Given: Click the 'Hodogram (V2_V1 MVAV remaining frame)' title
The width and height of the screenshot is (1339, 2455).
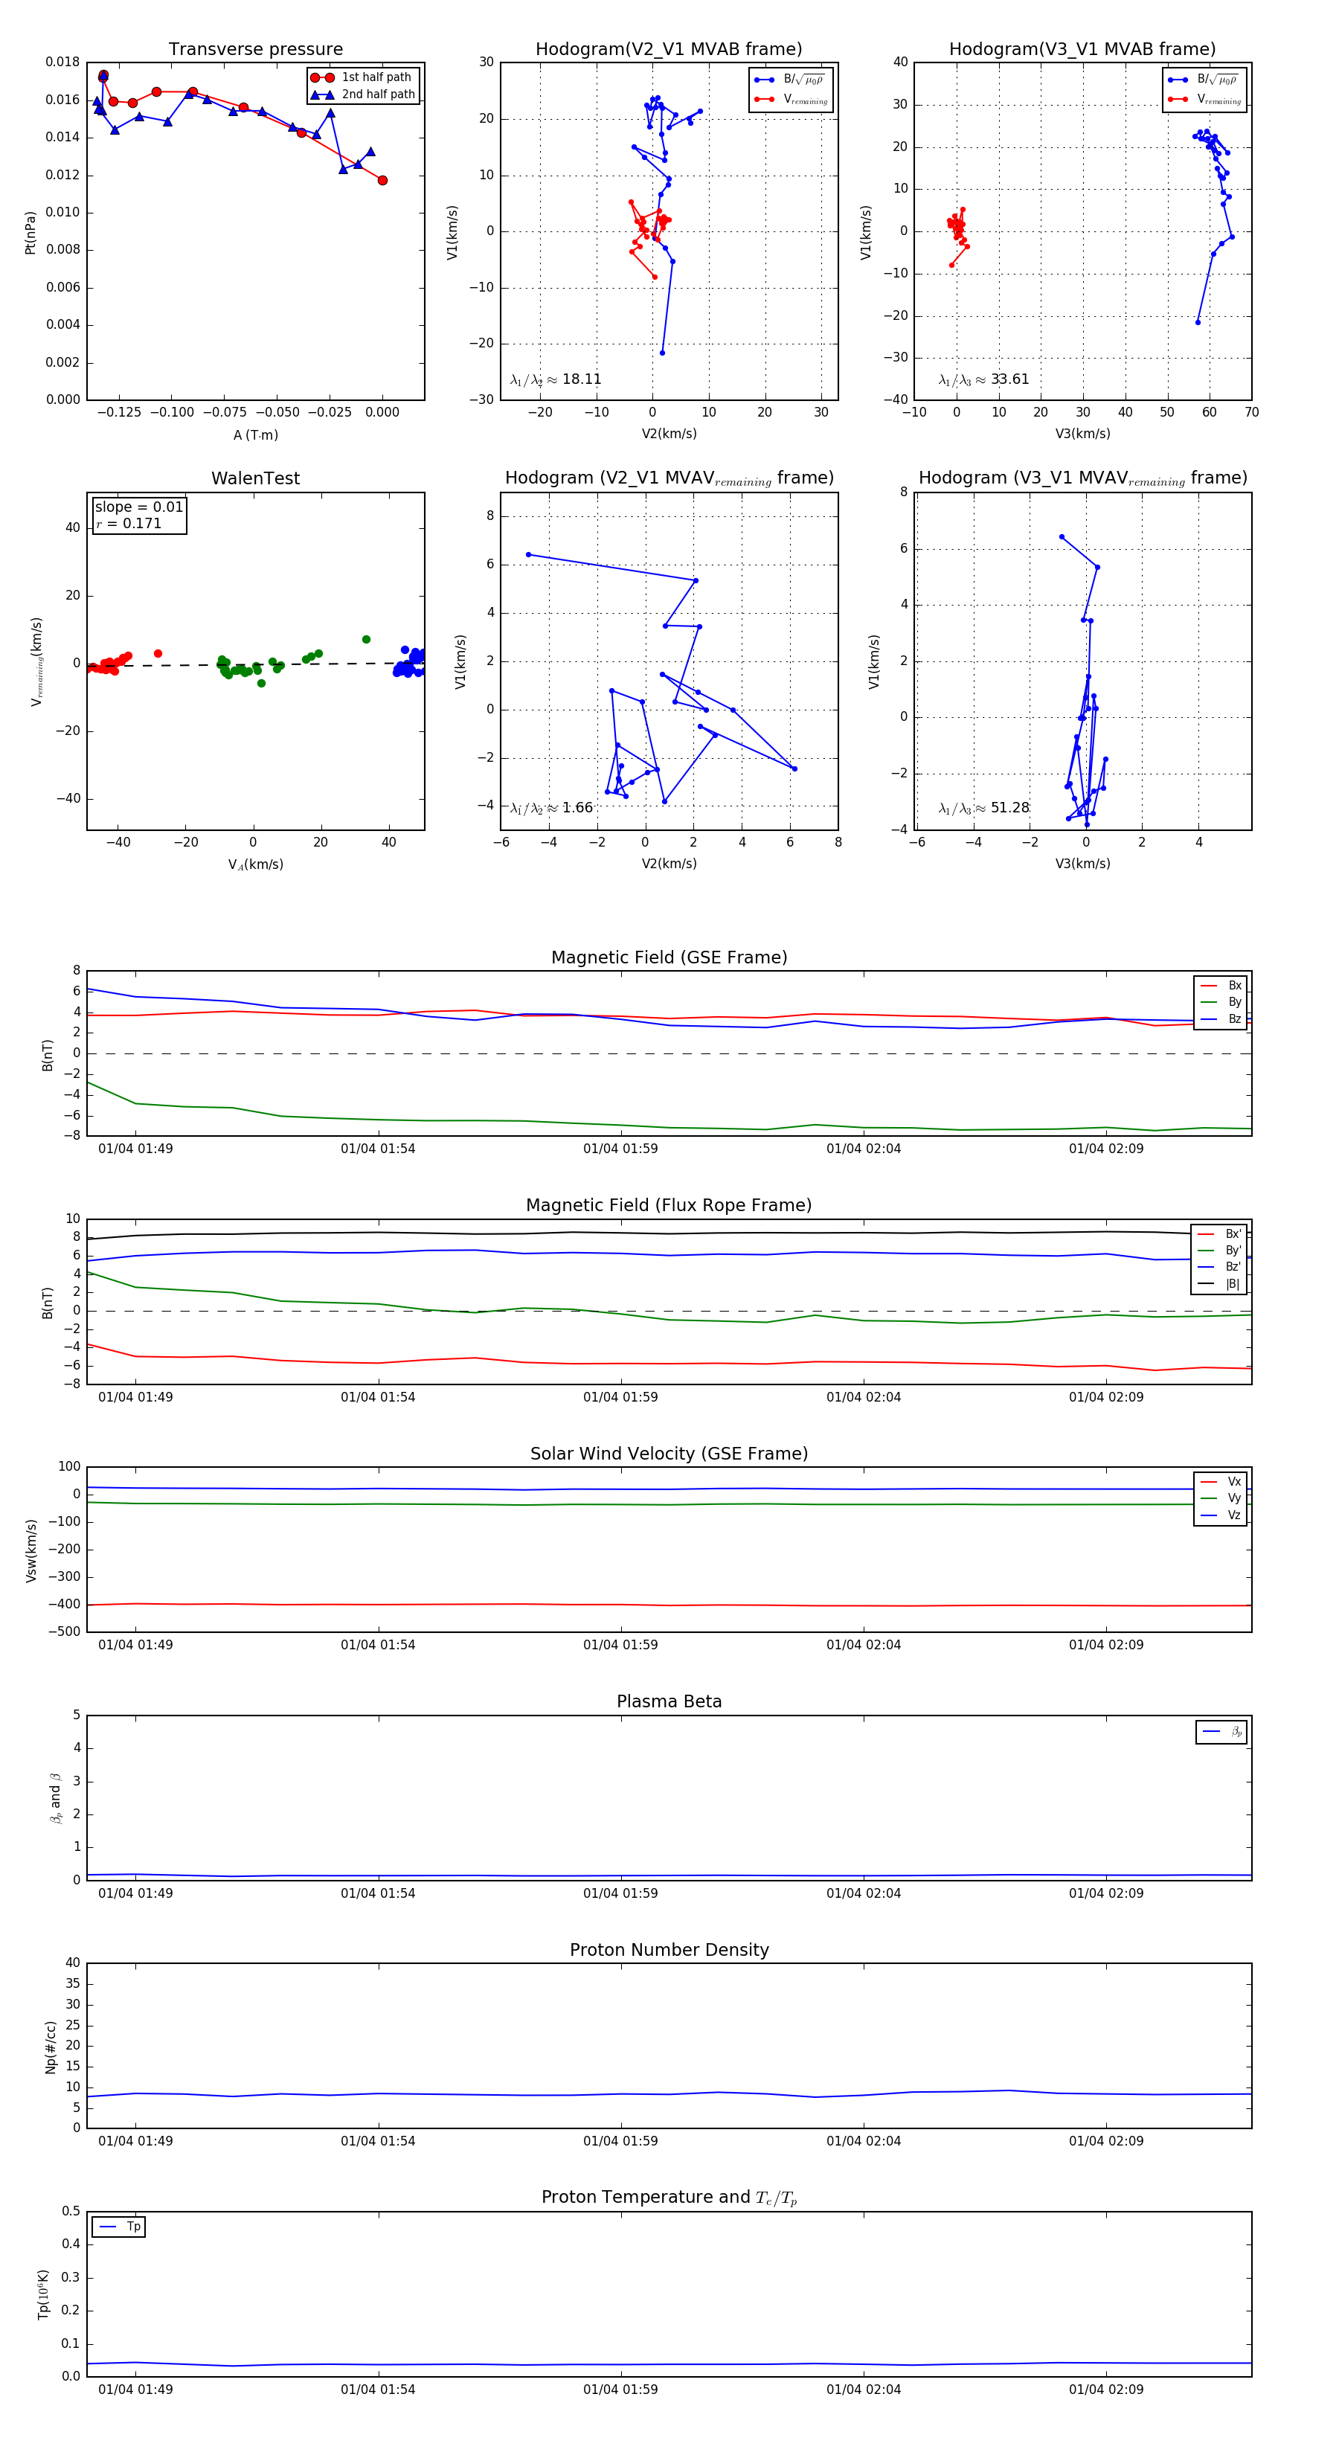Looking at the screenshot, I should 669,478.
